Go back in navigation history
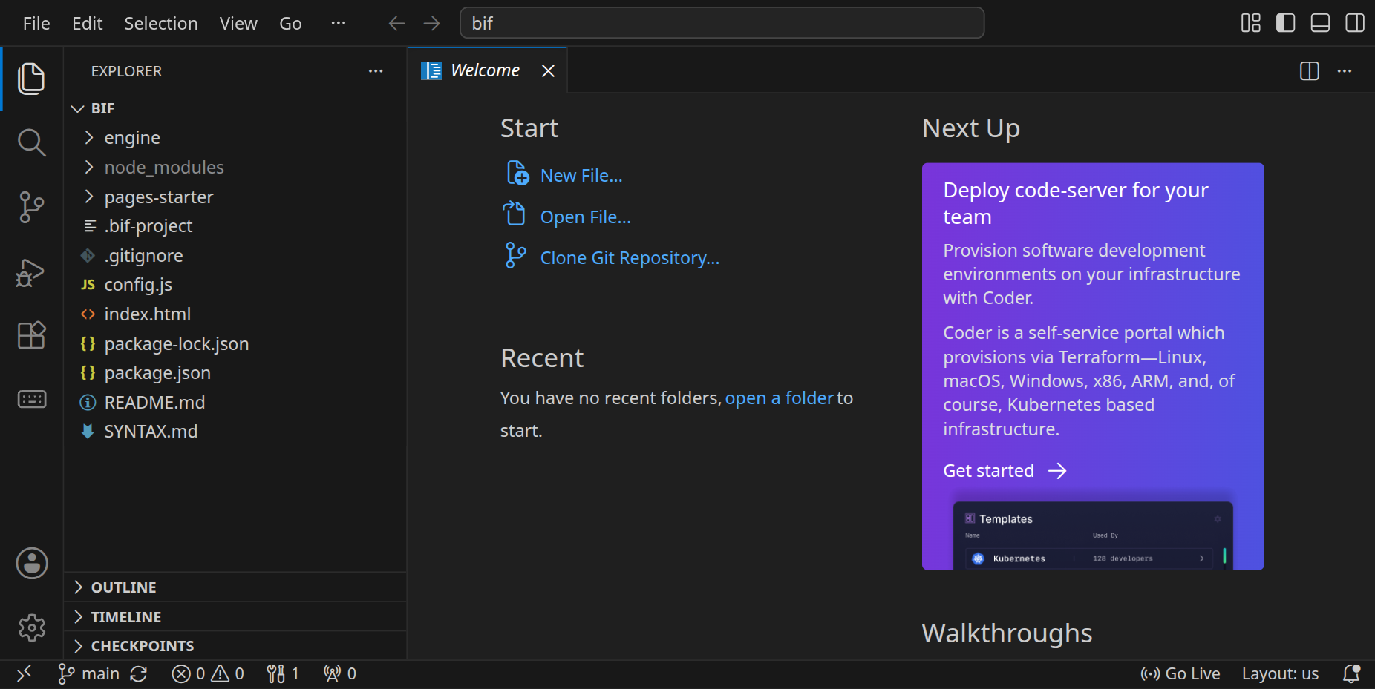1375x689 pixels. pos(396,24)
